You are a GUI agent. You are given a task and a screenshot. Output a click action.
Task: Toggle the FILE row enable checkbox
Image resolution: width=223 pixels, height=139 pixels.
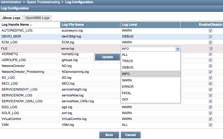(211, 49)
